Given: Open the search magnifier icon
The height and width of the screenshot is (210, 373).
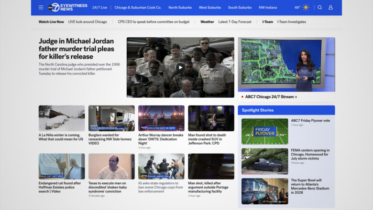Looking at the screenshot, I should pyautogui.click(x=320, y=7).
